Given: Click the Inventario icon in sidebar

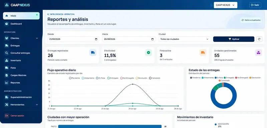Looking at the screenshot, I should coord(7,61).
